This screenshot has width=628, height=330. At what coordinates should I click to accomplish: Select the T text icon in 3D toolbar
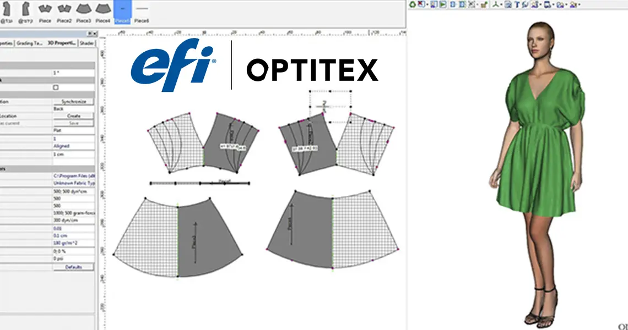pos(517,4)
